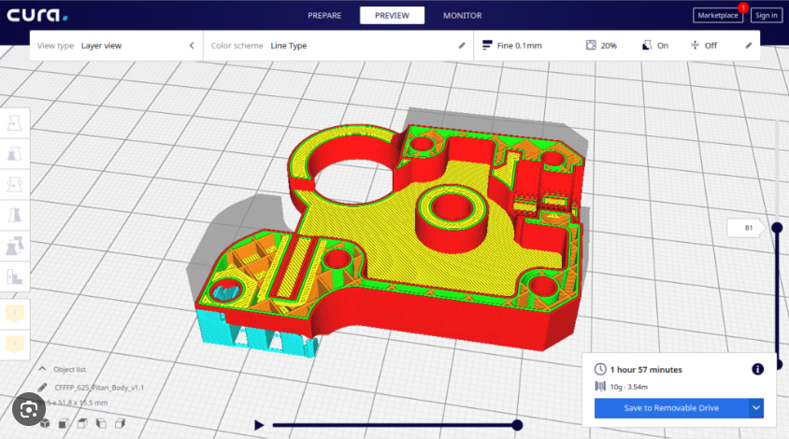The image size is (789, 439).
Task: Select the Mirror tool
Action: (15, 215)
